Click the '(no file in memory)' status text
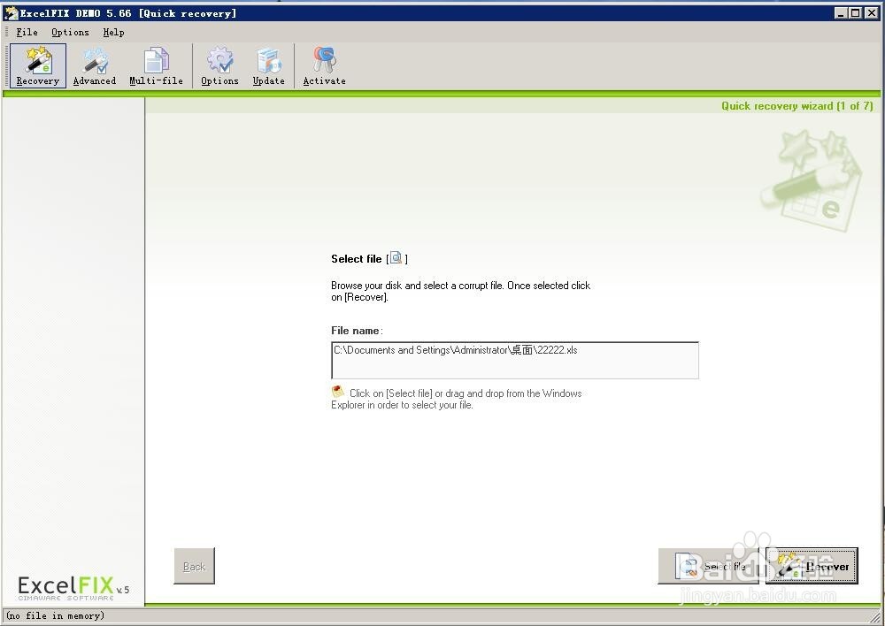 (x=55, y=616)
